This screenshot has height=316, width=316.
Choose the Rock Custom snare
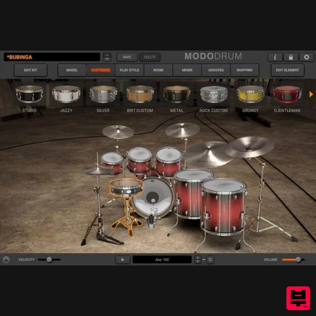214,94
